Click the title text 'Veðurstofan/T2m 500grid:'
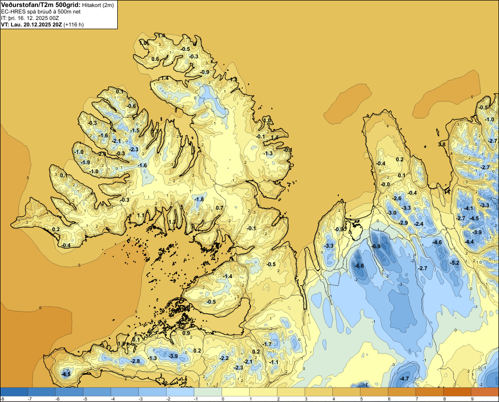This screenshot has width=499, height=402. [40, 5]
